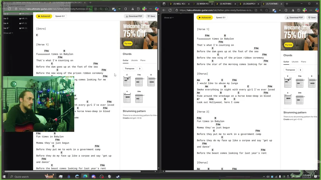Switch to the Ukulele chords tab in the left window
The width and height of the screenshot is (321, 180).
coord(134,60)
